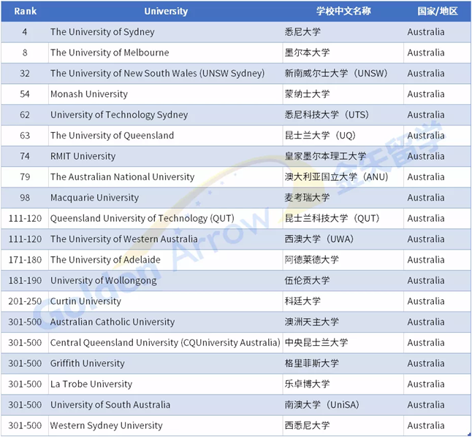Select Curtin University's rank 201-250 cell
This screenshot has width=472, height=437.
(x=24, y=301)
